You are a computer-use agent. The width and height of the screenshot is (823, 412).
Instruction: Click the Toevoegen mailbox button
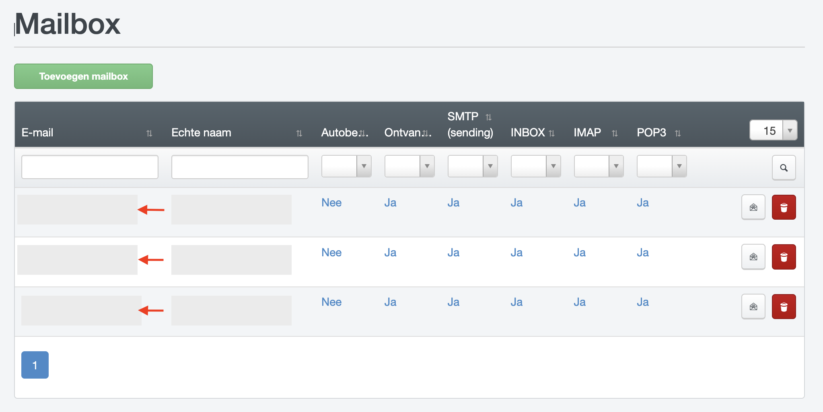(x=83, y=76)
